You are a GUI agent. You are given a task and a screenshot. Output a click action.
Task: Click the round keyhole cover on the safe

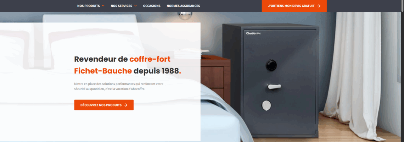(266, 105)
